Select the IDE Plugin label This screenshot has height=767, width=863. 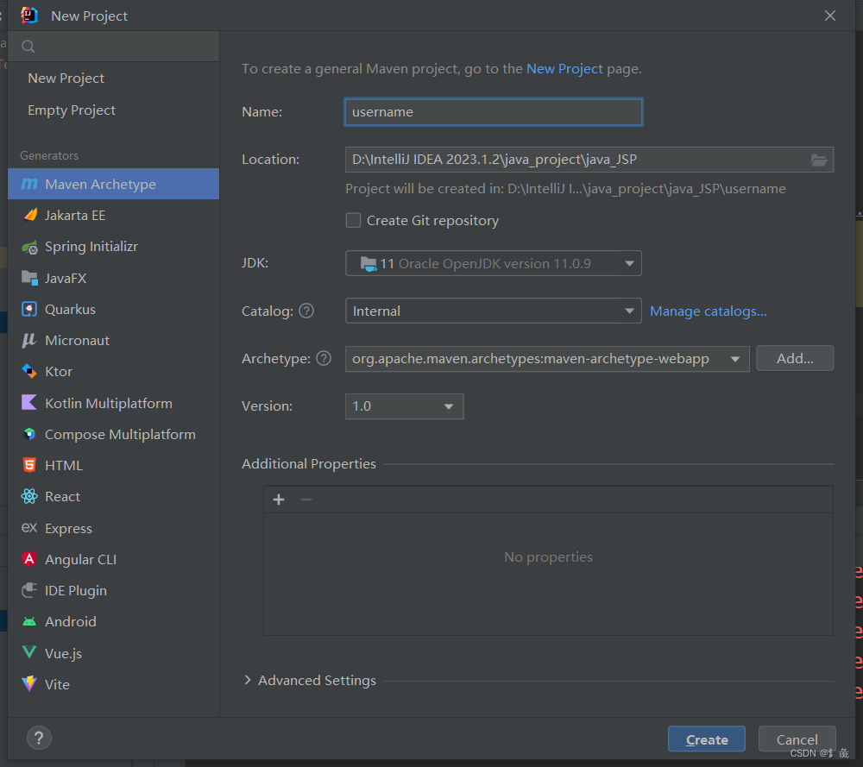click(75, 591)
